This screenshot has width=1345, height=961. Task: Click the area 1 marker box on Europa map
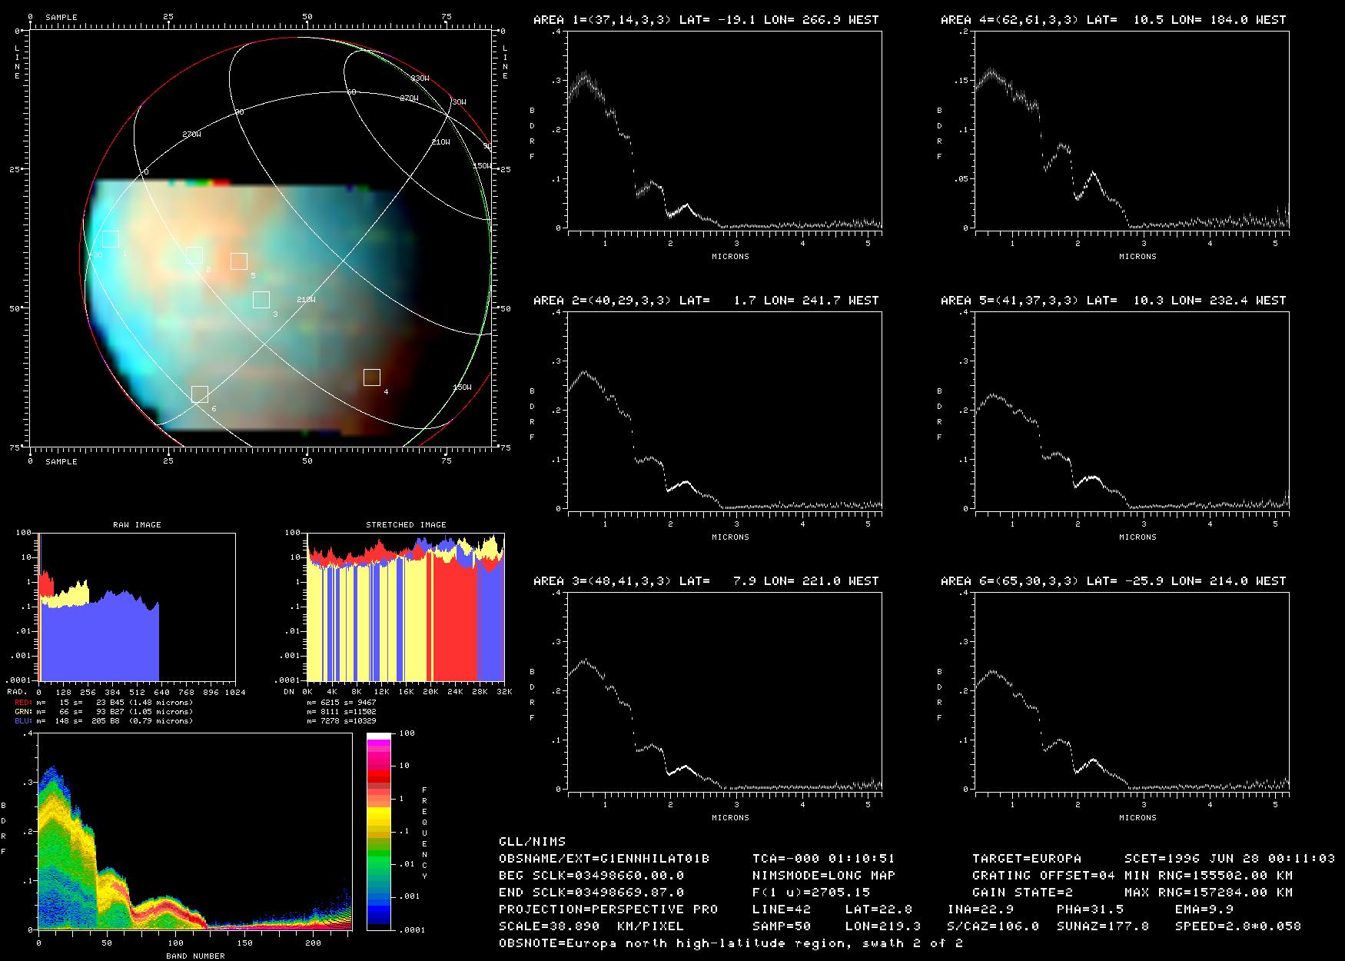tap(111, 239)
